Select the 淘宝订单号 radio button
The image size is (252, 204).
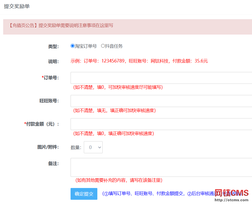[73, 46]
